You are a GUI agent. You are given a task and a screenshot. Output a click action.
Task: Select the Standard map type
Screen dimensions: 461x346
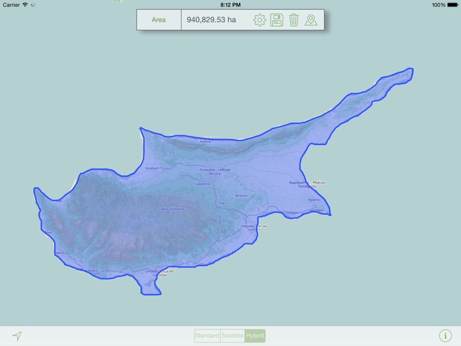coord(207,336)
